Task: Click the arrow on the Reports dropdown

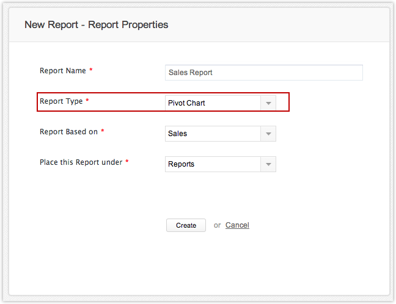Action: 268,164
